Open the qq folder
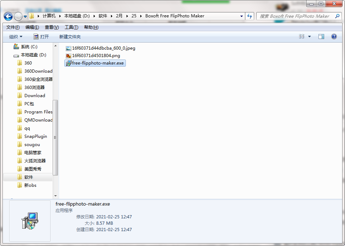Screen dimensions: 345x246 [x=27, y=128]
